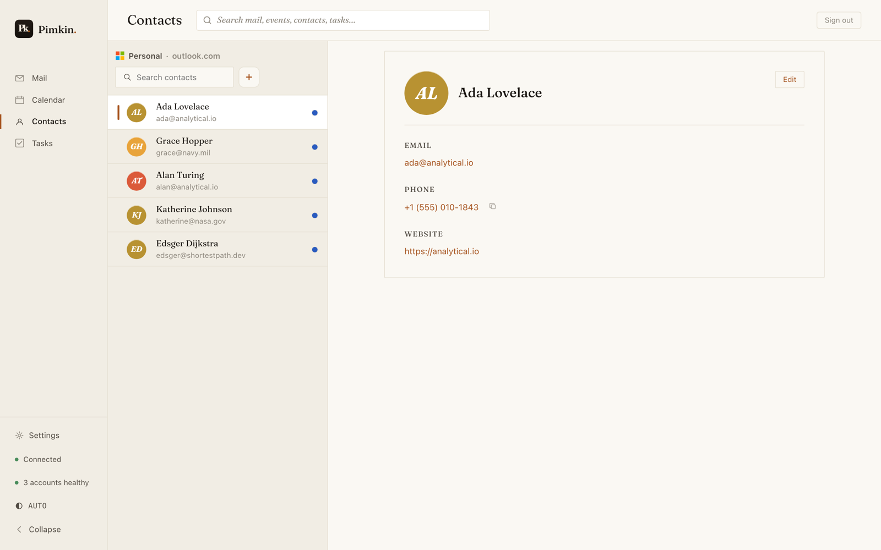Select the Alan Turing contact
The height and width of the screenshot is (550, 881).
point(217,180)
